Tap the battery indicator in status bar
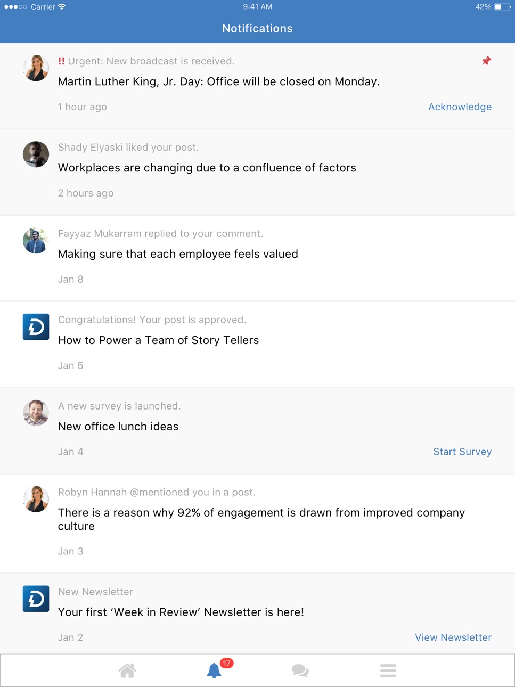 [x=502, y=7]
